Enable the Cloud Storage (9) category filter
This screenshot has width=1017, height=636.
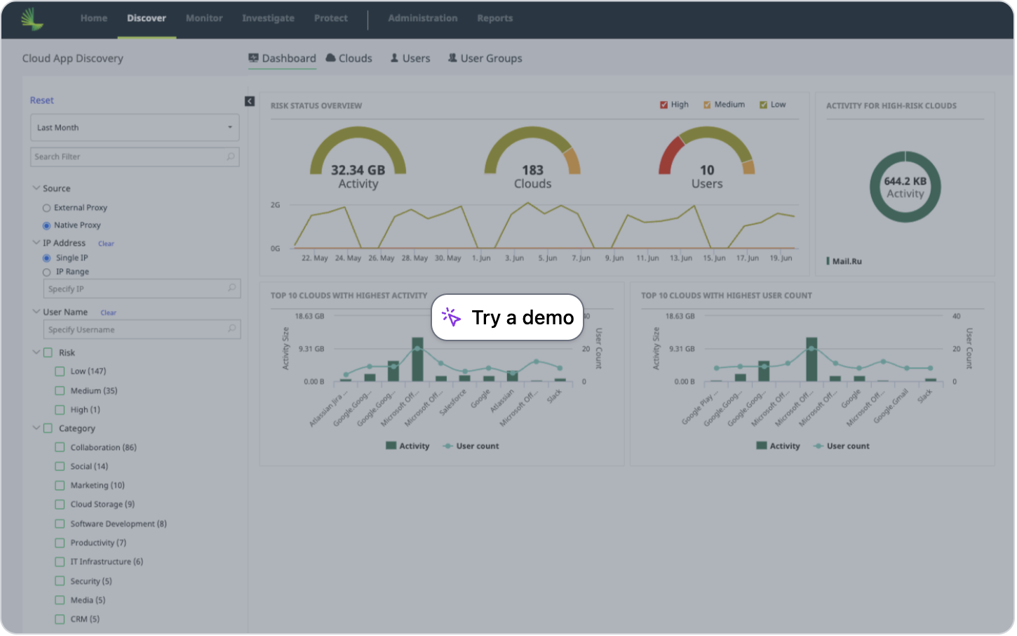coord(60,504)
